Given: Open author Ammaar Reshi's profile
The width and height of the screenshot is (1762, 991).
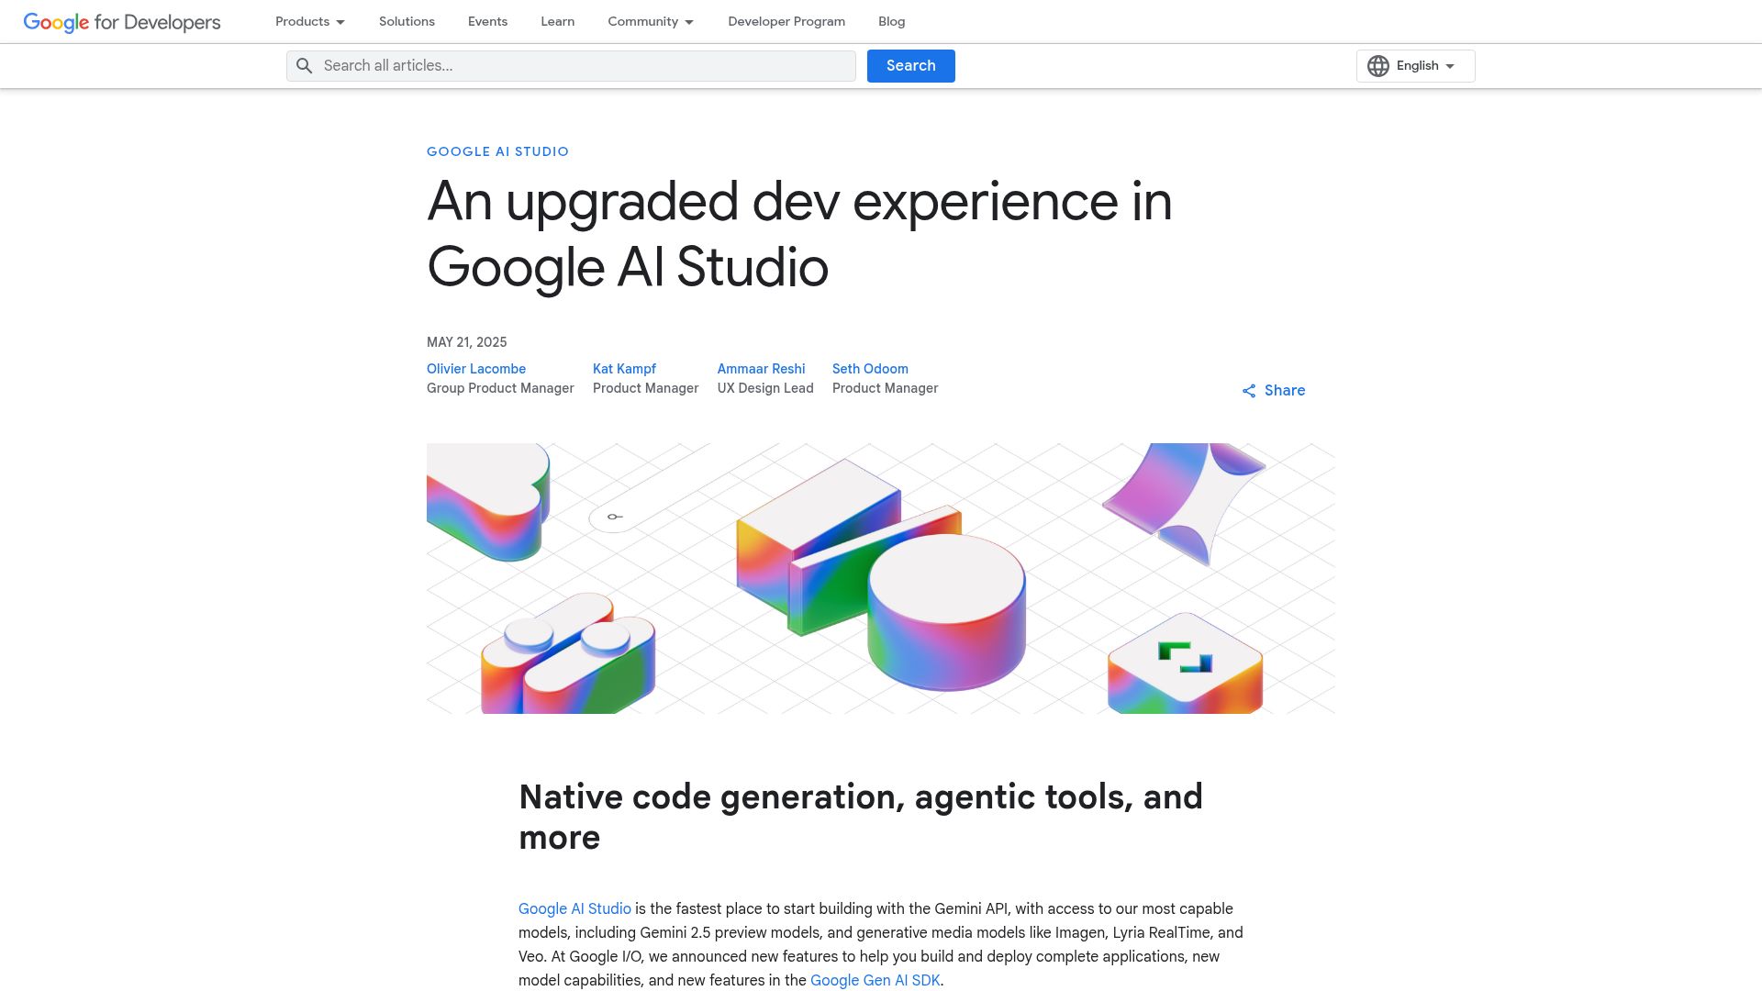Looking at the screenshot, I should click(x=761, y=369).
